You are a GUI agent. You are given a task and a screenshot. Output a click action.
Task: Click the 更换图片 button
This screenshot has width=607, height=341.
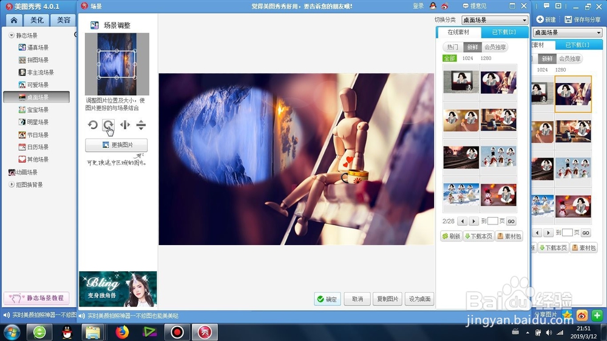click(117, 145)
